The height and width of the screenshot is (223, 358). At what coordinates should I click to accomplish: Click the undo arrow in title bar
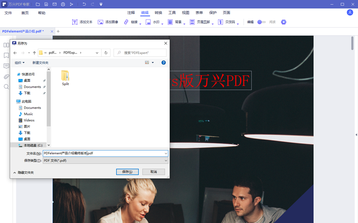(84, 4)
